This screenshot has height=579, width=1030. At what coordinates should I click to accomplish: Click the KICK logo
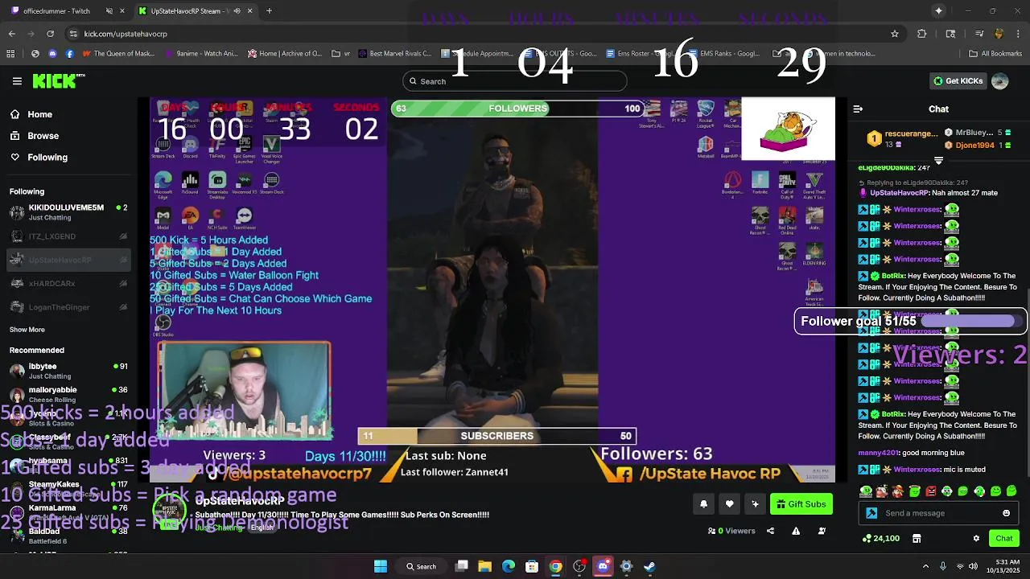click(x=58, y=80)
